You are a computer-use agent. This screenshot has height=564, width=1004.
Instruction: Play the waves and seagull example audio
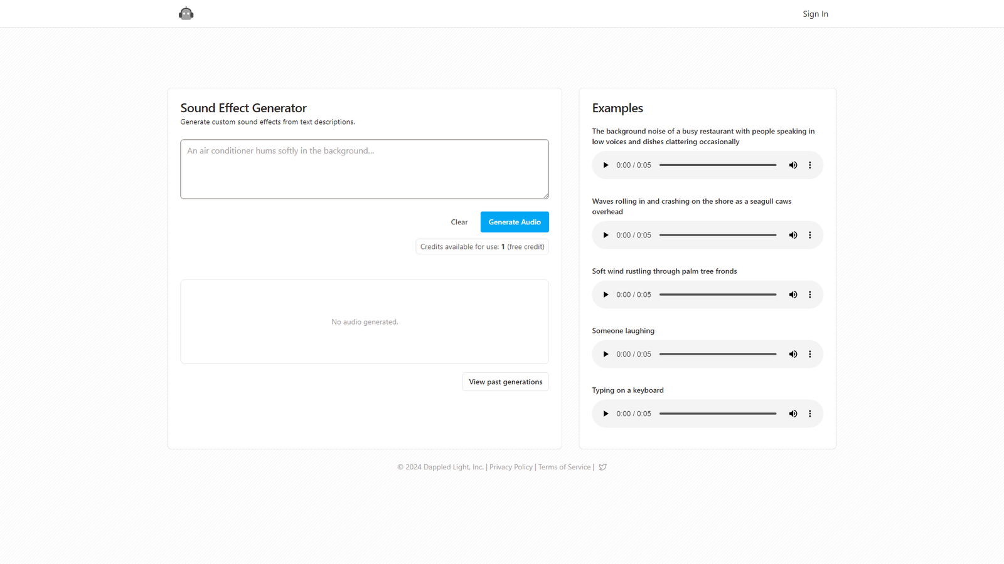606,235
